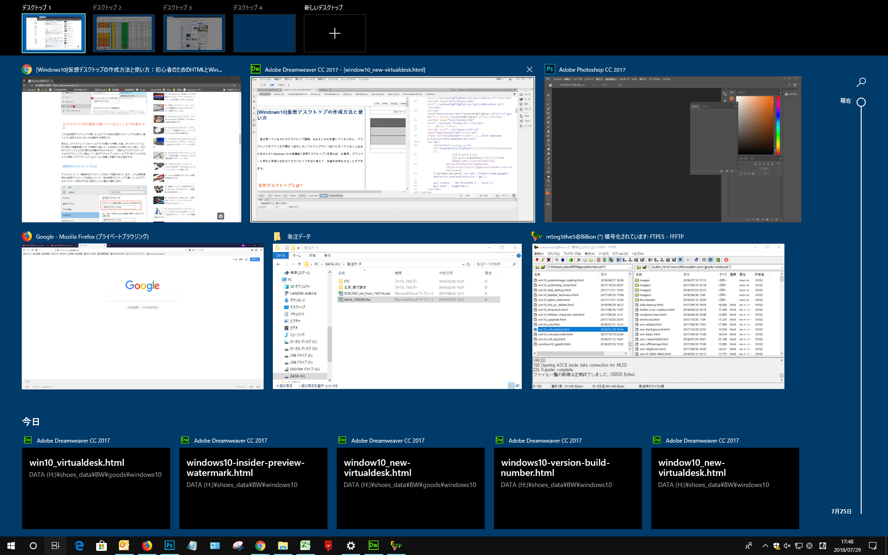The width and height of the screenshot is (888, 555).
Task: Click the FFFTP taskbar icon
Action: tap(396, 546)
